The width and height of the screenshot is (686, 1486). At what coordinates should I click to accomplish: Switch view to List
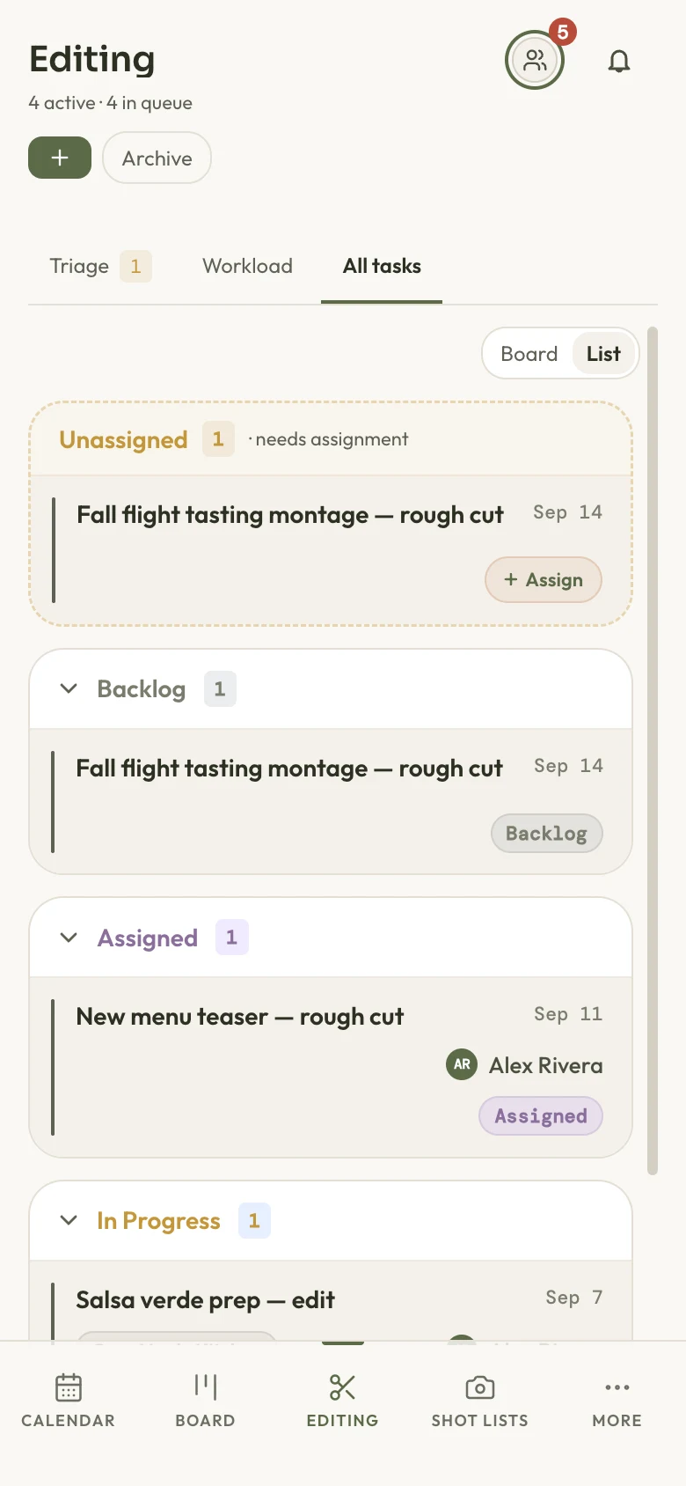coord(603,354)
